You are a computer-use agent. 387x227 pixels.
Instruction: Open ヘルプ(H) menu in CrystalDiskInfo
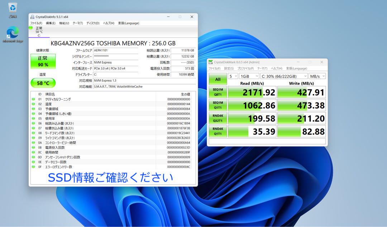point(109,23)
